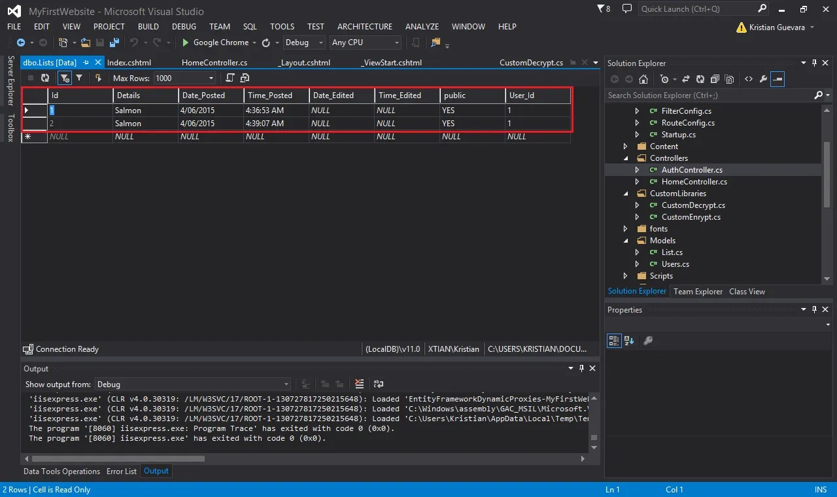Open the FILE menu
This screenshot has height=497, width=837.
click(14, 27)
